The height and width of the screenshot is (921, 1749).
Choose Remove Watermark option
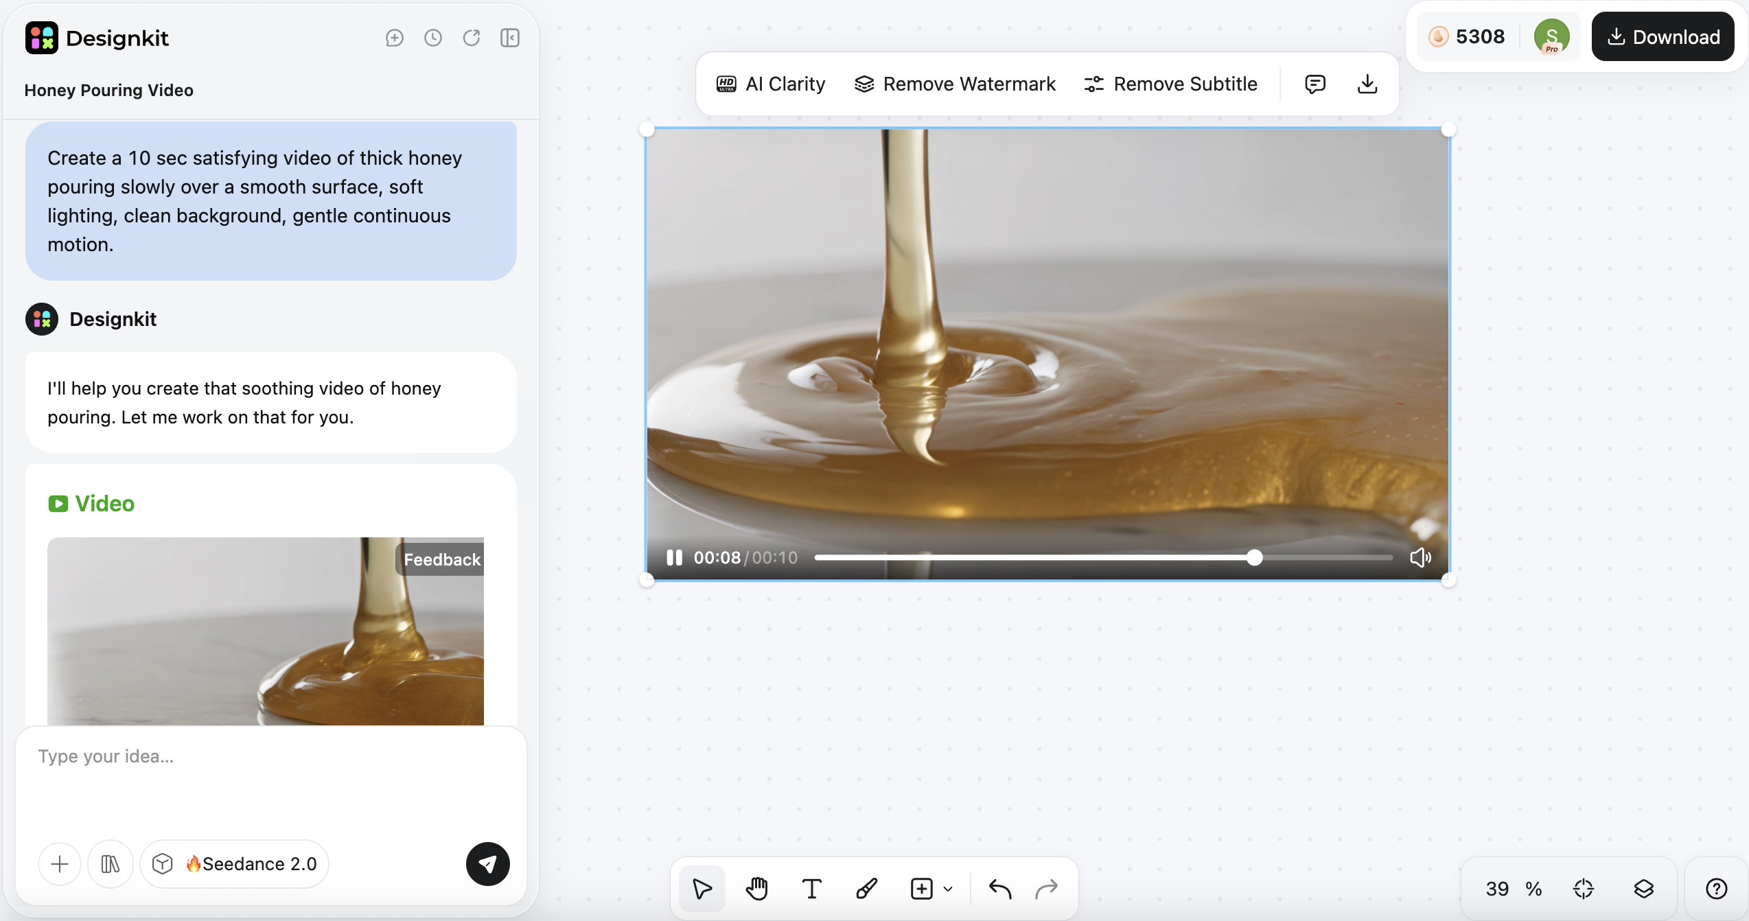[955, 84]
